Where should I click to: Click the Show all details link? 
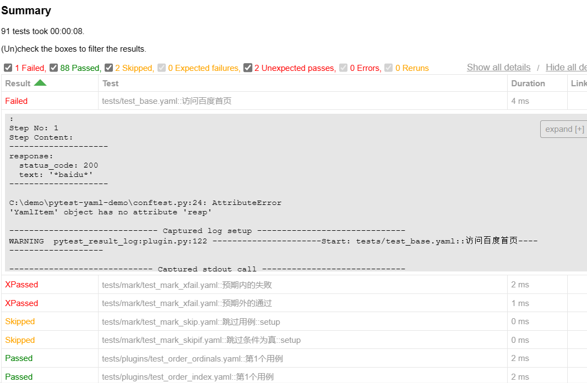coord(498,67)
